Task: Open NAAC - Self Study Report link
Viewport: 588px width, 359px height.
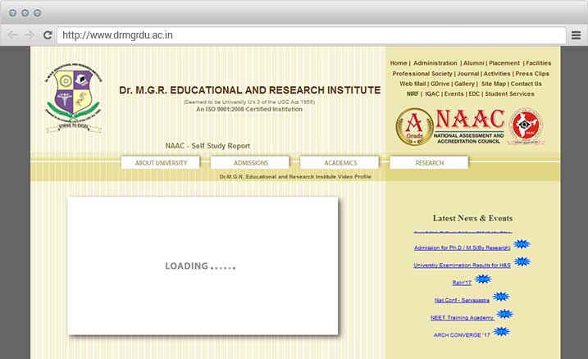Action: point(207,146)
